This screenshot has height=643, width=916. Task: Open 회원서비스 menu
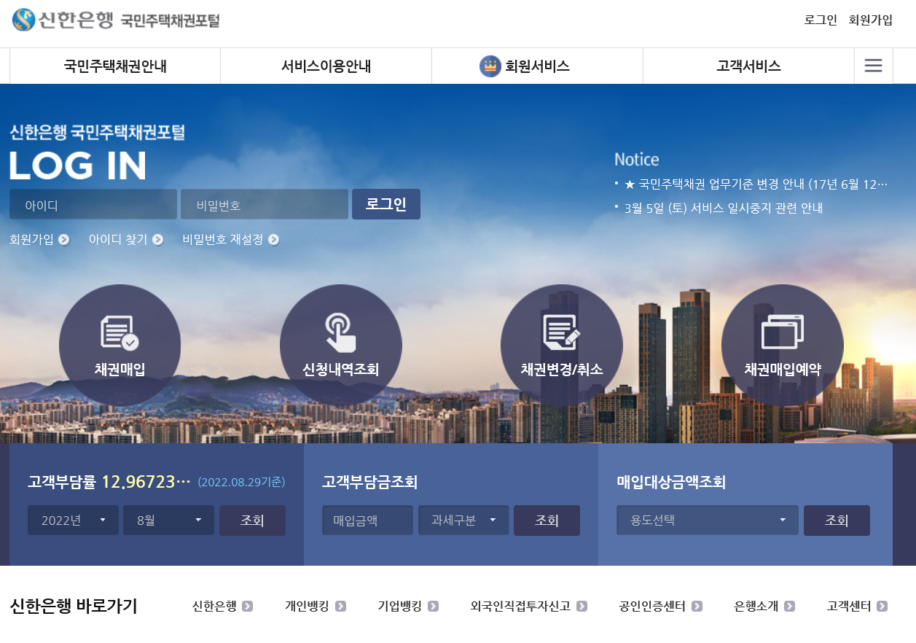538,66
